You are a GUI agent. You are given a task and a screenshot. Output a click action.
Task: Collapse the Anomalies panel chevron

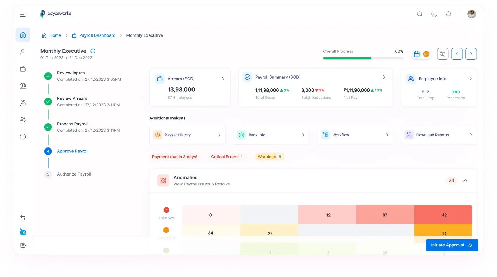[x=465, y=180]
